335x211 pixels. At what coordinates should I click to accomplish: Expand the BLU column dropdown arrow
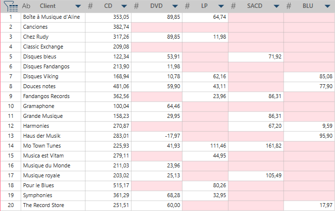[328, 6]
